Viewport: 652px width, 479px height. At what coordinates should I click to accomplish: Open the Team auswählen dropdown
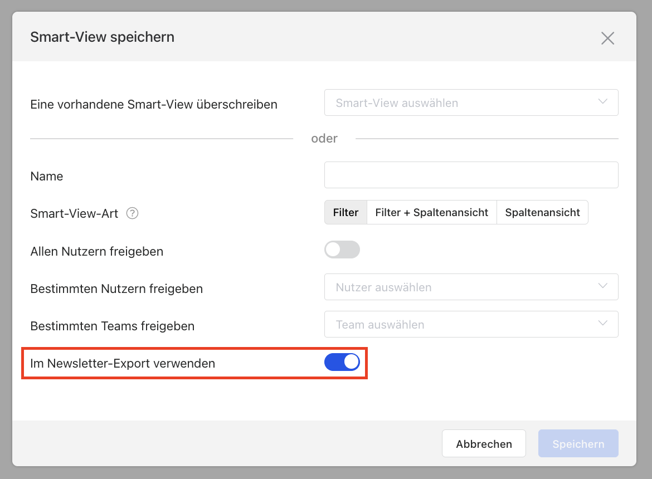(471, 325)
